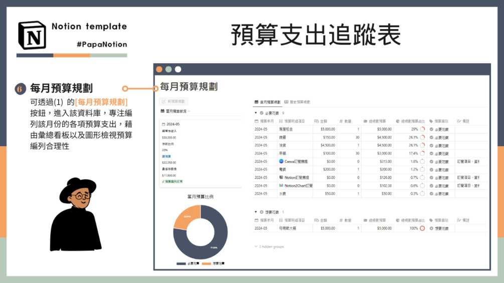Open 總規劃預算占比 header in 必要花費 group
Viewport: 504px width, 283px height.
coord(410,121)
